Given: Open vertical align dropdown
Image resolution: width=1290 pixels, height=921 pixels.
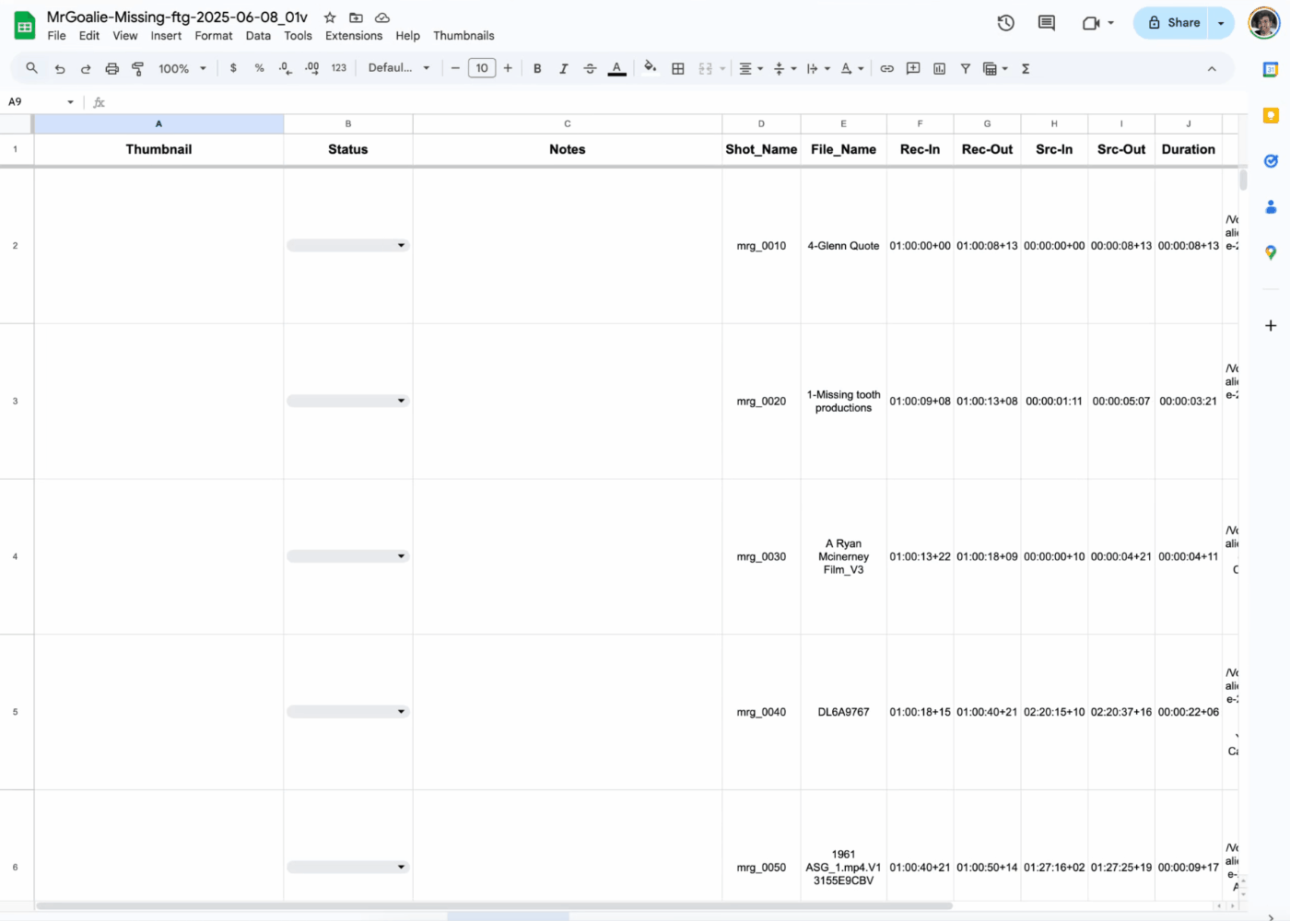Looking at the screenshot, I should [x=785, y=68].
